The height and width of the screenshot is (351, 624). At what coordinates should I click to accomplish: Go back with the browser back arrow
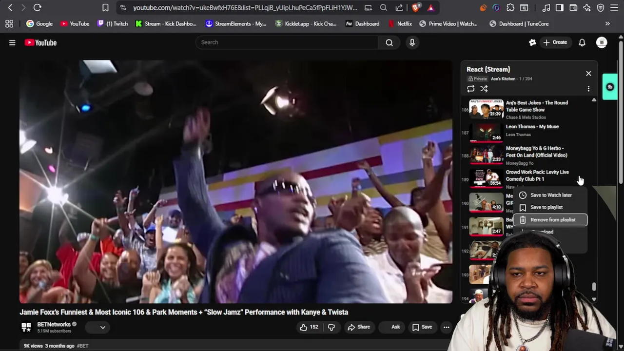click(10, 8)
